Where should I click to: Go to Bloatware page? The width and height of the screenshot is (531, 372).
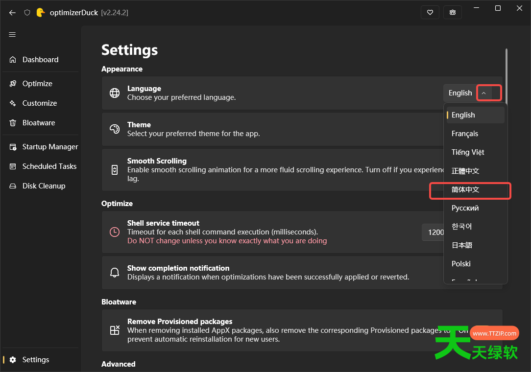click(x=41, y=123)
